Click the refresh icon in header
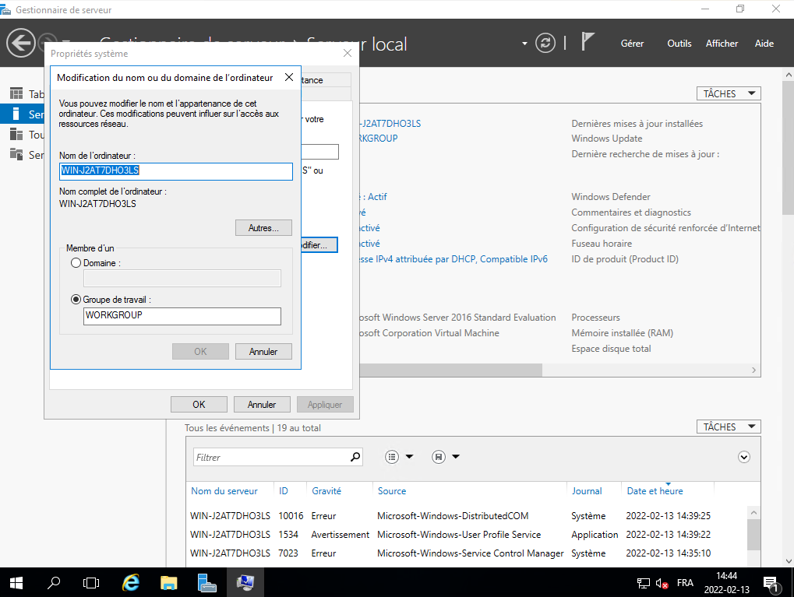 pos(547,43)
